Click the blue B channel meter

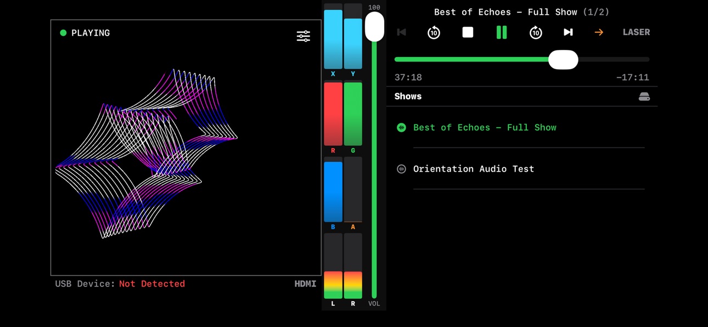point(333,190)
